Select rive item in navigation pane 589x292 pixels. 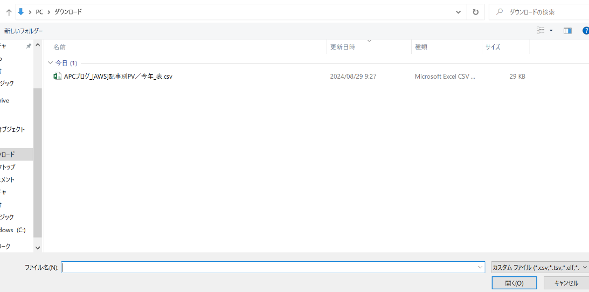[x=5, y=101]
